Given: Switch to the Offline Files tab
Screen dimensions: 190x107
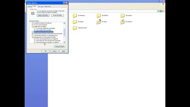Looking at the screenshot, I should (x=47, y=7).
